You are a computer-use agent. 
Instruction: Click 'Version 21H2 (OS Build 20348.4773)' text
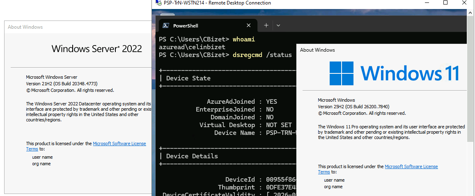(62, 84)
